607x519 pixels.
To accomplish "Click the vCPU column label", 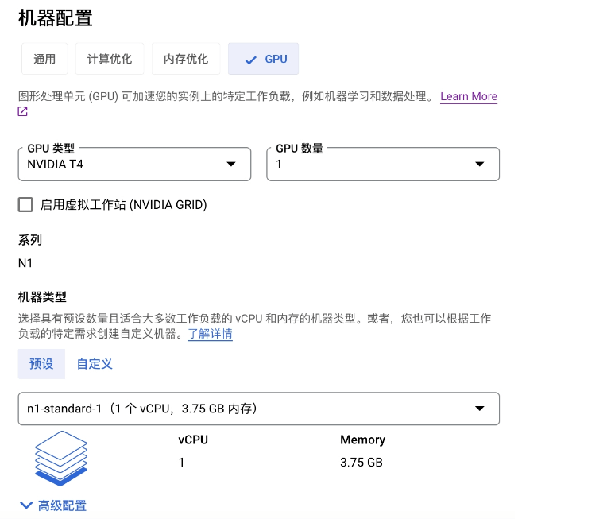I will point(193,440).
